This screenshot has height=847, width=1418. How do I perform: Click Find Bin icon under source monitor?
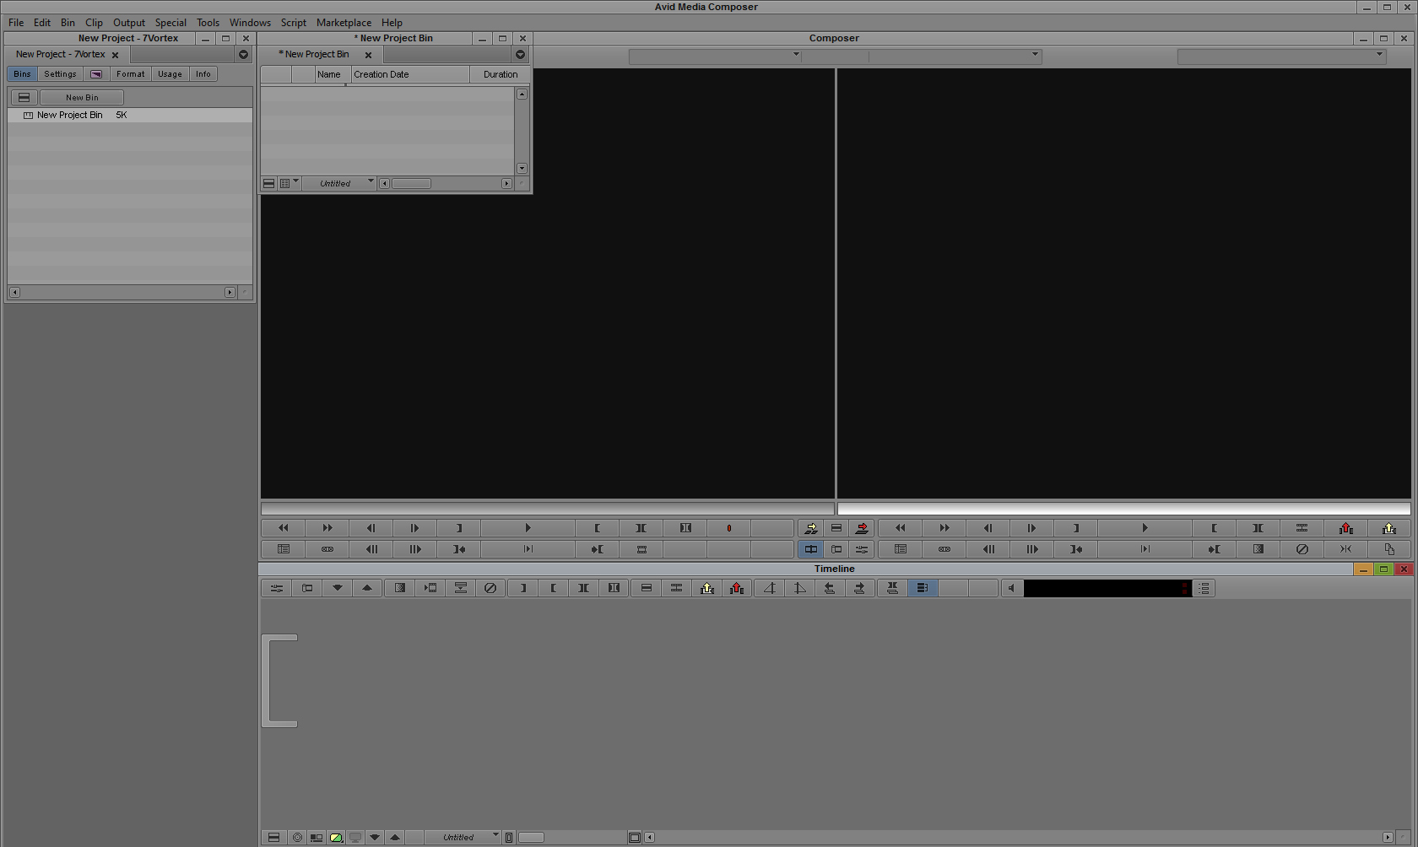pyautogui.click(x=284, y=549)
